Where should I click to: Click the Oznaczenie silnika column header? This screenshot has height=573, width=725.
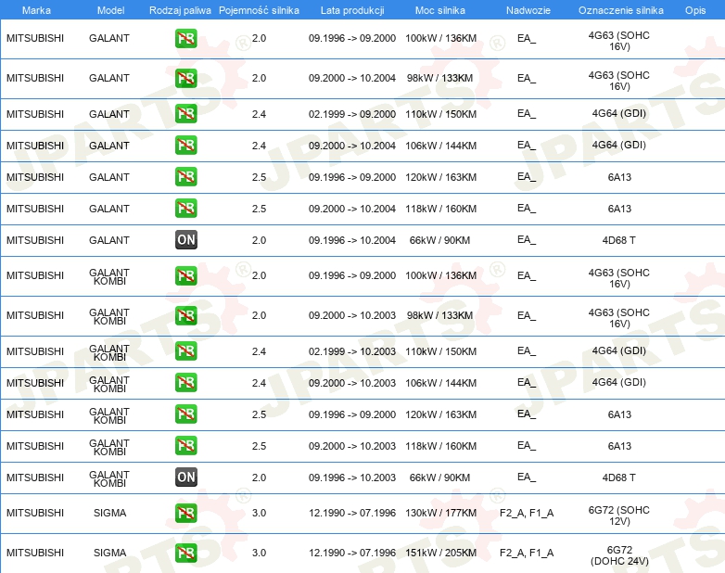621,10
